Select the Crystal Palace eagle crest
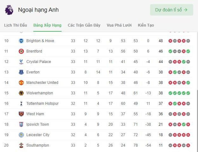Image resolution: width=198 pixels, height=152 pixels. (x=21, y=62)
